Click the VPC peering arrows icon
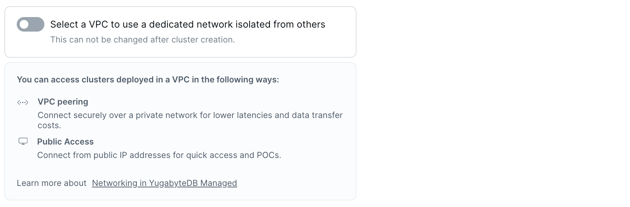Image resolution: width=630 pixels, height=207 pixels. pyautogui.click(x=23, y=102)
